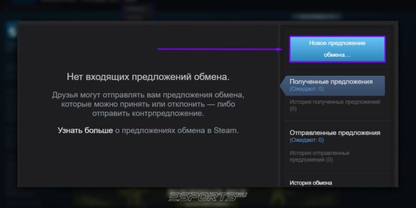Open the 'История обмена' link

(311, 183)
